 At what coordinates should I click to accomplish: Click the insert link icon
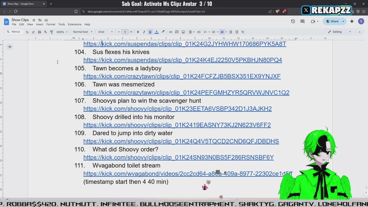pyautogui.click(x=170, y=32)
